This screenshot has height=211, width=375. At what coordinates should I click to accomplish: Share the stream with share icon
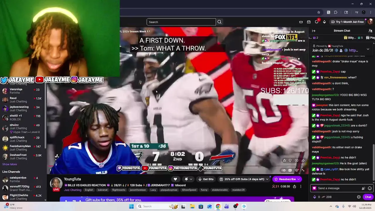click(x=294, y=186)
